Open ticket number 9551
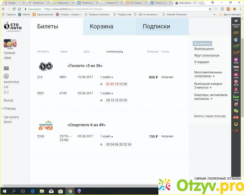Screen dimensions: 244x195 pos(41,93)
